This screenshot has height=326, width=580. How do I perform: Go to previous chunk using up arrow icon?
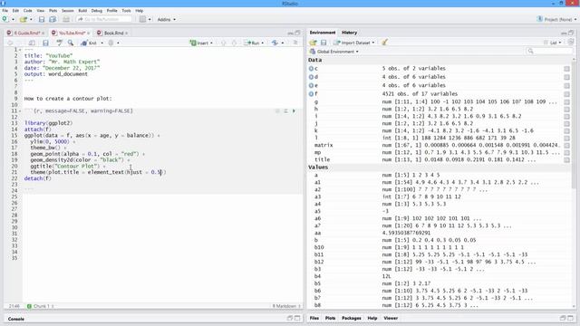point(224,43)
